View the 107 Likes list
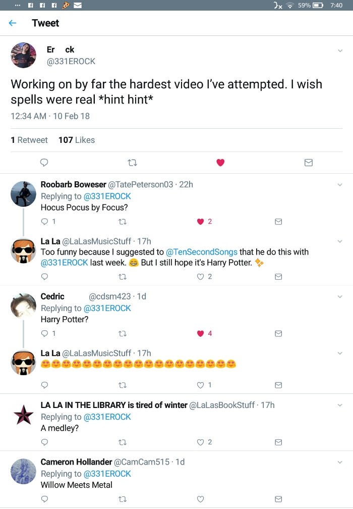This screenshot has width=353, height=509. click(77, 140)
